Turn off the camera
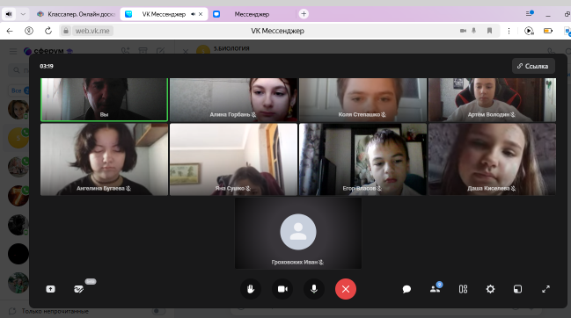This screenshot has height=318, width=571. pyautogui.click(x=282, y=289)
